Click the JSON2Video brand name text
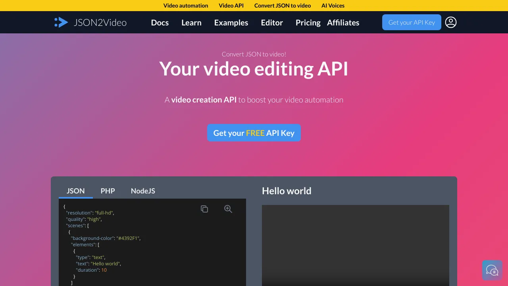The height and width of the screenshot is (286, 508). (x=100, y=23)
